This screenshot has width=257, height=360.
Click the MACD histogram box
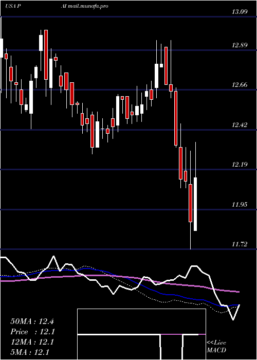pyautogui.click(x=141, y=334)
